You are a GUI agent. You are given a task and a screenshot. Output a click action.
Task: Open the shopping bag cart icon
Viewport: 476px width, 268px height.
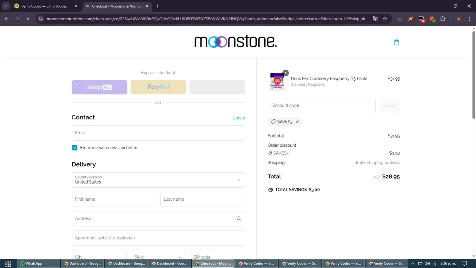click(396, 42)
